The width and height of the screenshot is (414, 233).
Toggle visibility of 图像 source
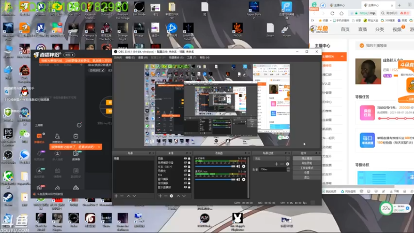[185, 158]
